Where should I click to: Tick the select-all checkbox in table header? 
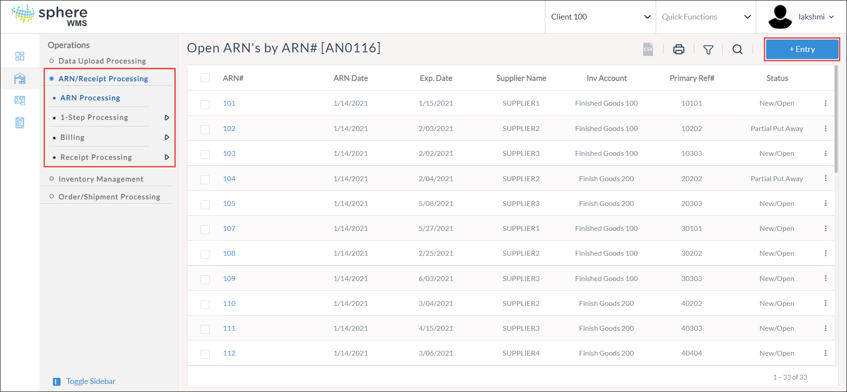pos(205,78)
